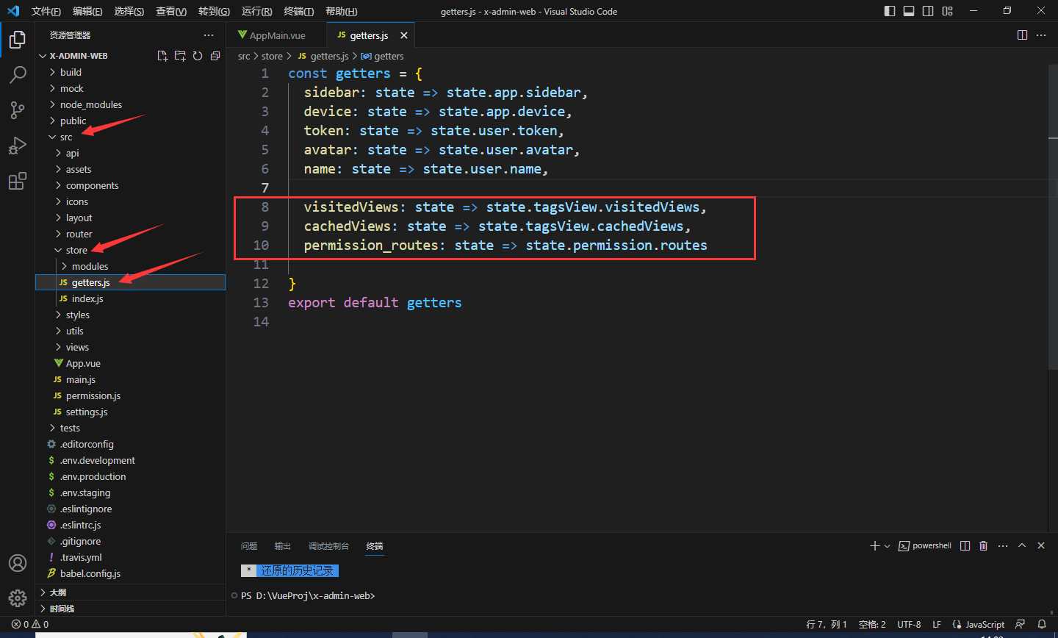Switch to the 调试控制台 panel tab
The width and height of the screenshot is (1058, 638).
(328, 546)
